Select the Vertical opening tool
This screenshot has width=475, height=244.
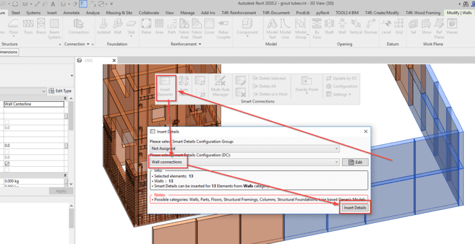(x=356, y=27)
